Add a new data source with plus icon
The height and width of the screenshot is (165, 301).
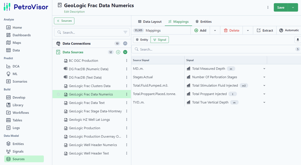[x=118, y=52]
